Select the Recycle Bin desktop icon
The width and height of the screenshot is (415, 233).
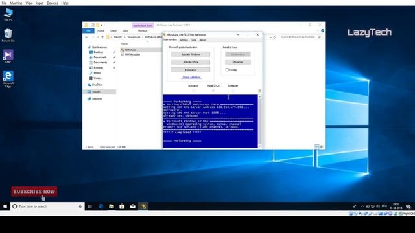(x=8, y=35)
